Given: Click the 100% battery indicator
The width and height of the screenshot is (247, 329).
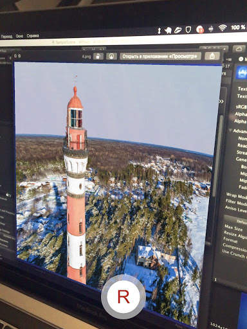Looking at the screenshot, I should 238,27.
